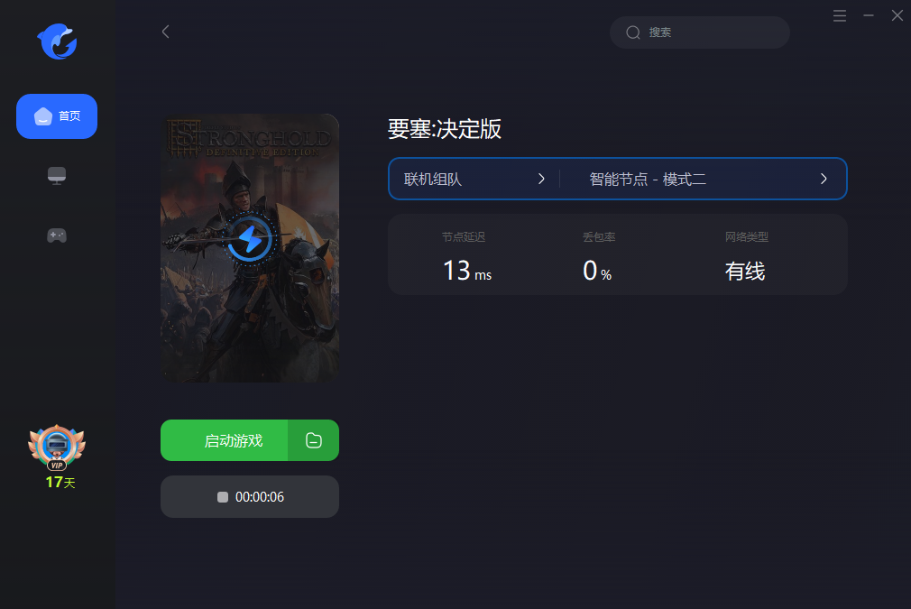Viewport: 911px width, 609px height.
Task: Expand 联机组队 options
Action: [474, 179]
